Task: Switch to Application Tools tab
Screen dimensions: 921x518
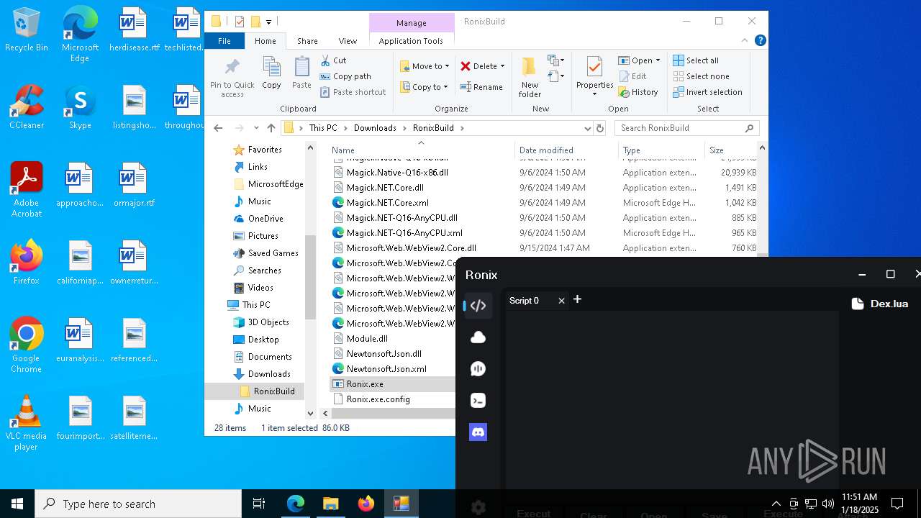Action: 411,41
